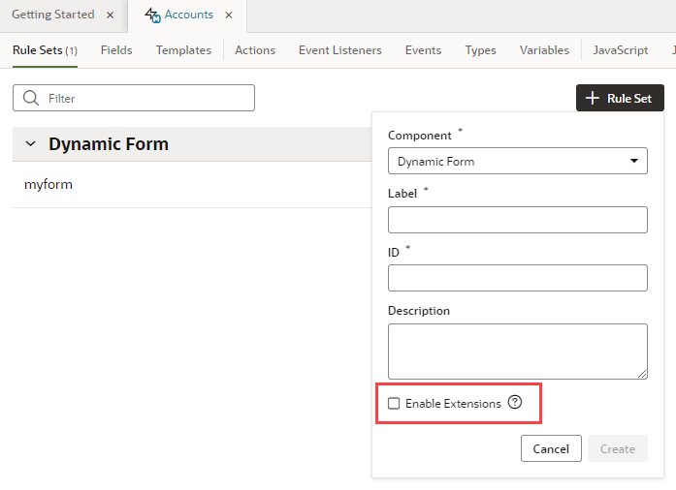
Task: Click the Create button
Action: (x=617, y=449)
